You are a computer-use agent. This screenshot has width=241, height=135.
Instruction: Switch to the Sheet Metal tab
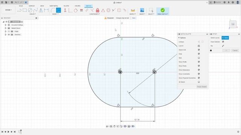[x=53, y=6]
